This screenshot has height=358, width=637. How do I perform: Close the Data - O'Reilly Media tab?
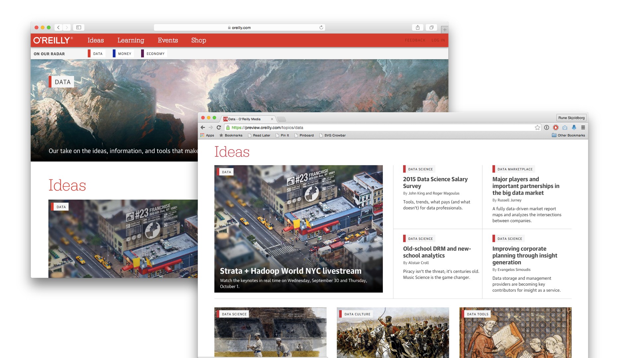pyautogui.click(x=272, y=119)
